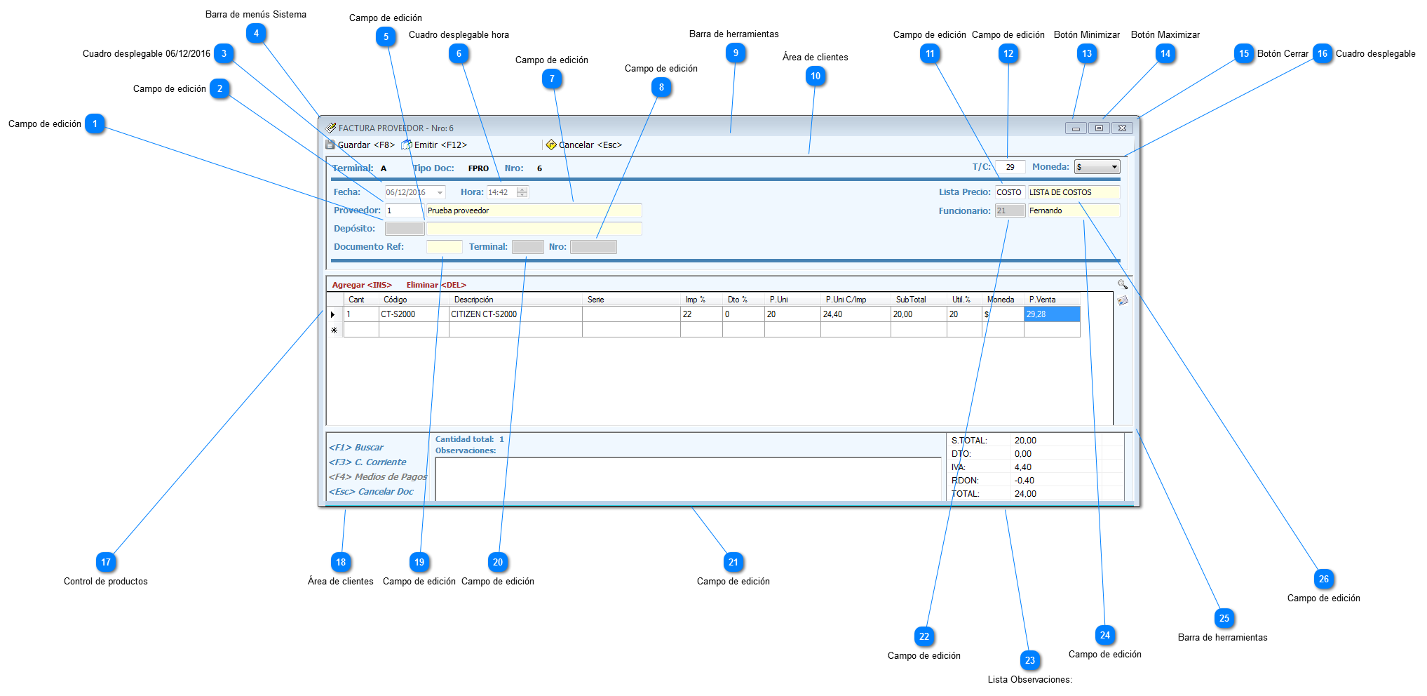Click the Agregar <INS> link

point(362,285)
